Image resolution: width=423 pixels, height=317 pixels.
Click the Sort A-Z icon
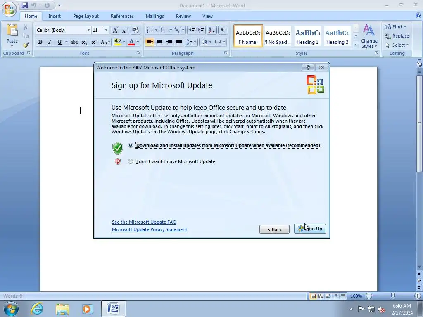tap(212, 30)
